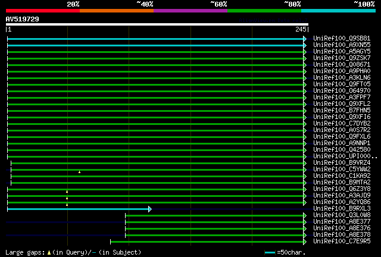Click the green alignment bar of UniRef100_C7E9R5
This screenshot has width=381, height=257.
click(207, 242)
